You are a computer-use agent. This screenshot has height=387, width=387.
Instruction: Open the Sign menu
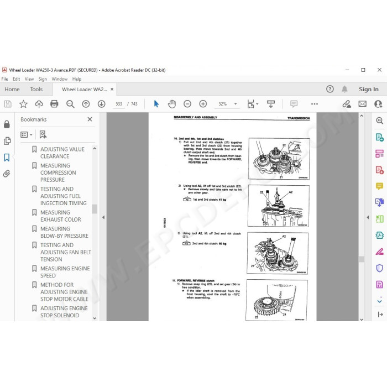(43, 79)
